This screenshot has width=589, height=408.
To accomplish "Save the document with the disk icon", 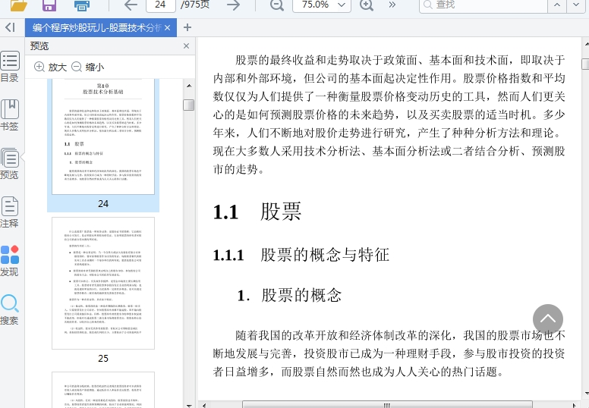I will tap(49, 5).
